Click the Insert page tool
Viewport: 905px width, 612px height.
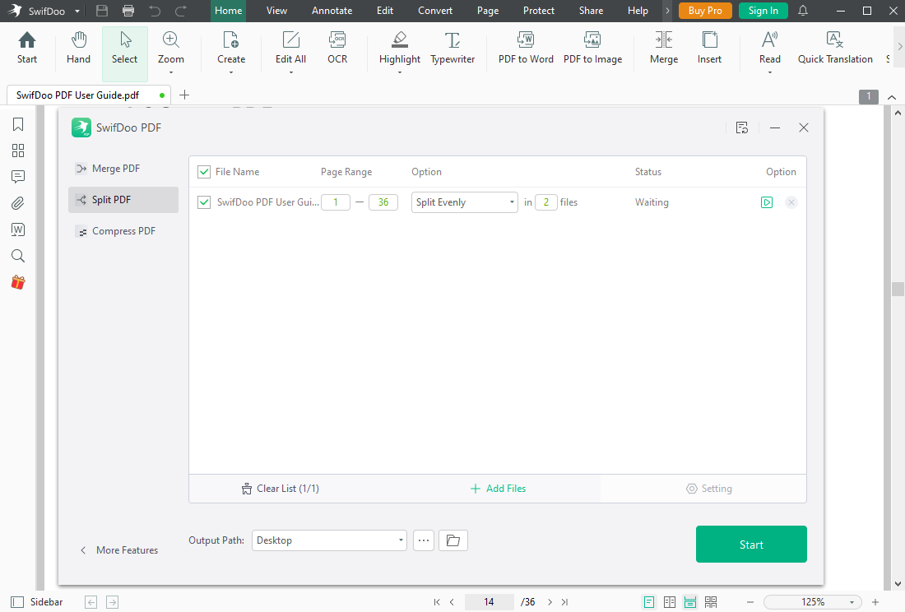(x=709, y=48)
